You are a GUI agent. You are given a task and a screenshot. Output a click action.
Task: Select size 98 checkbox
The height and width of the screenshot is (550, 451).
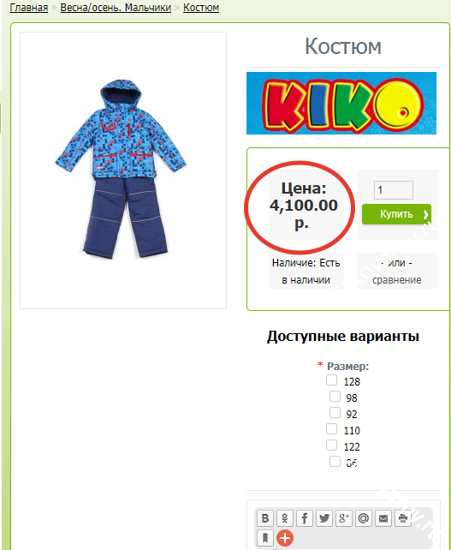click(x=335, y=397)
